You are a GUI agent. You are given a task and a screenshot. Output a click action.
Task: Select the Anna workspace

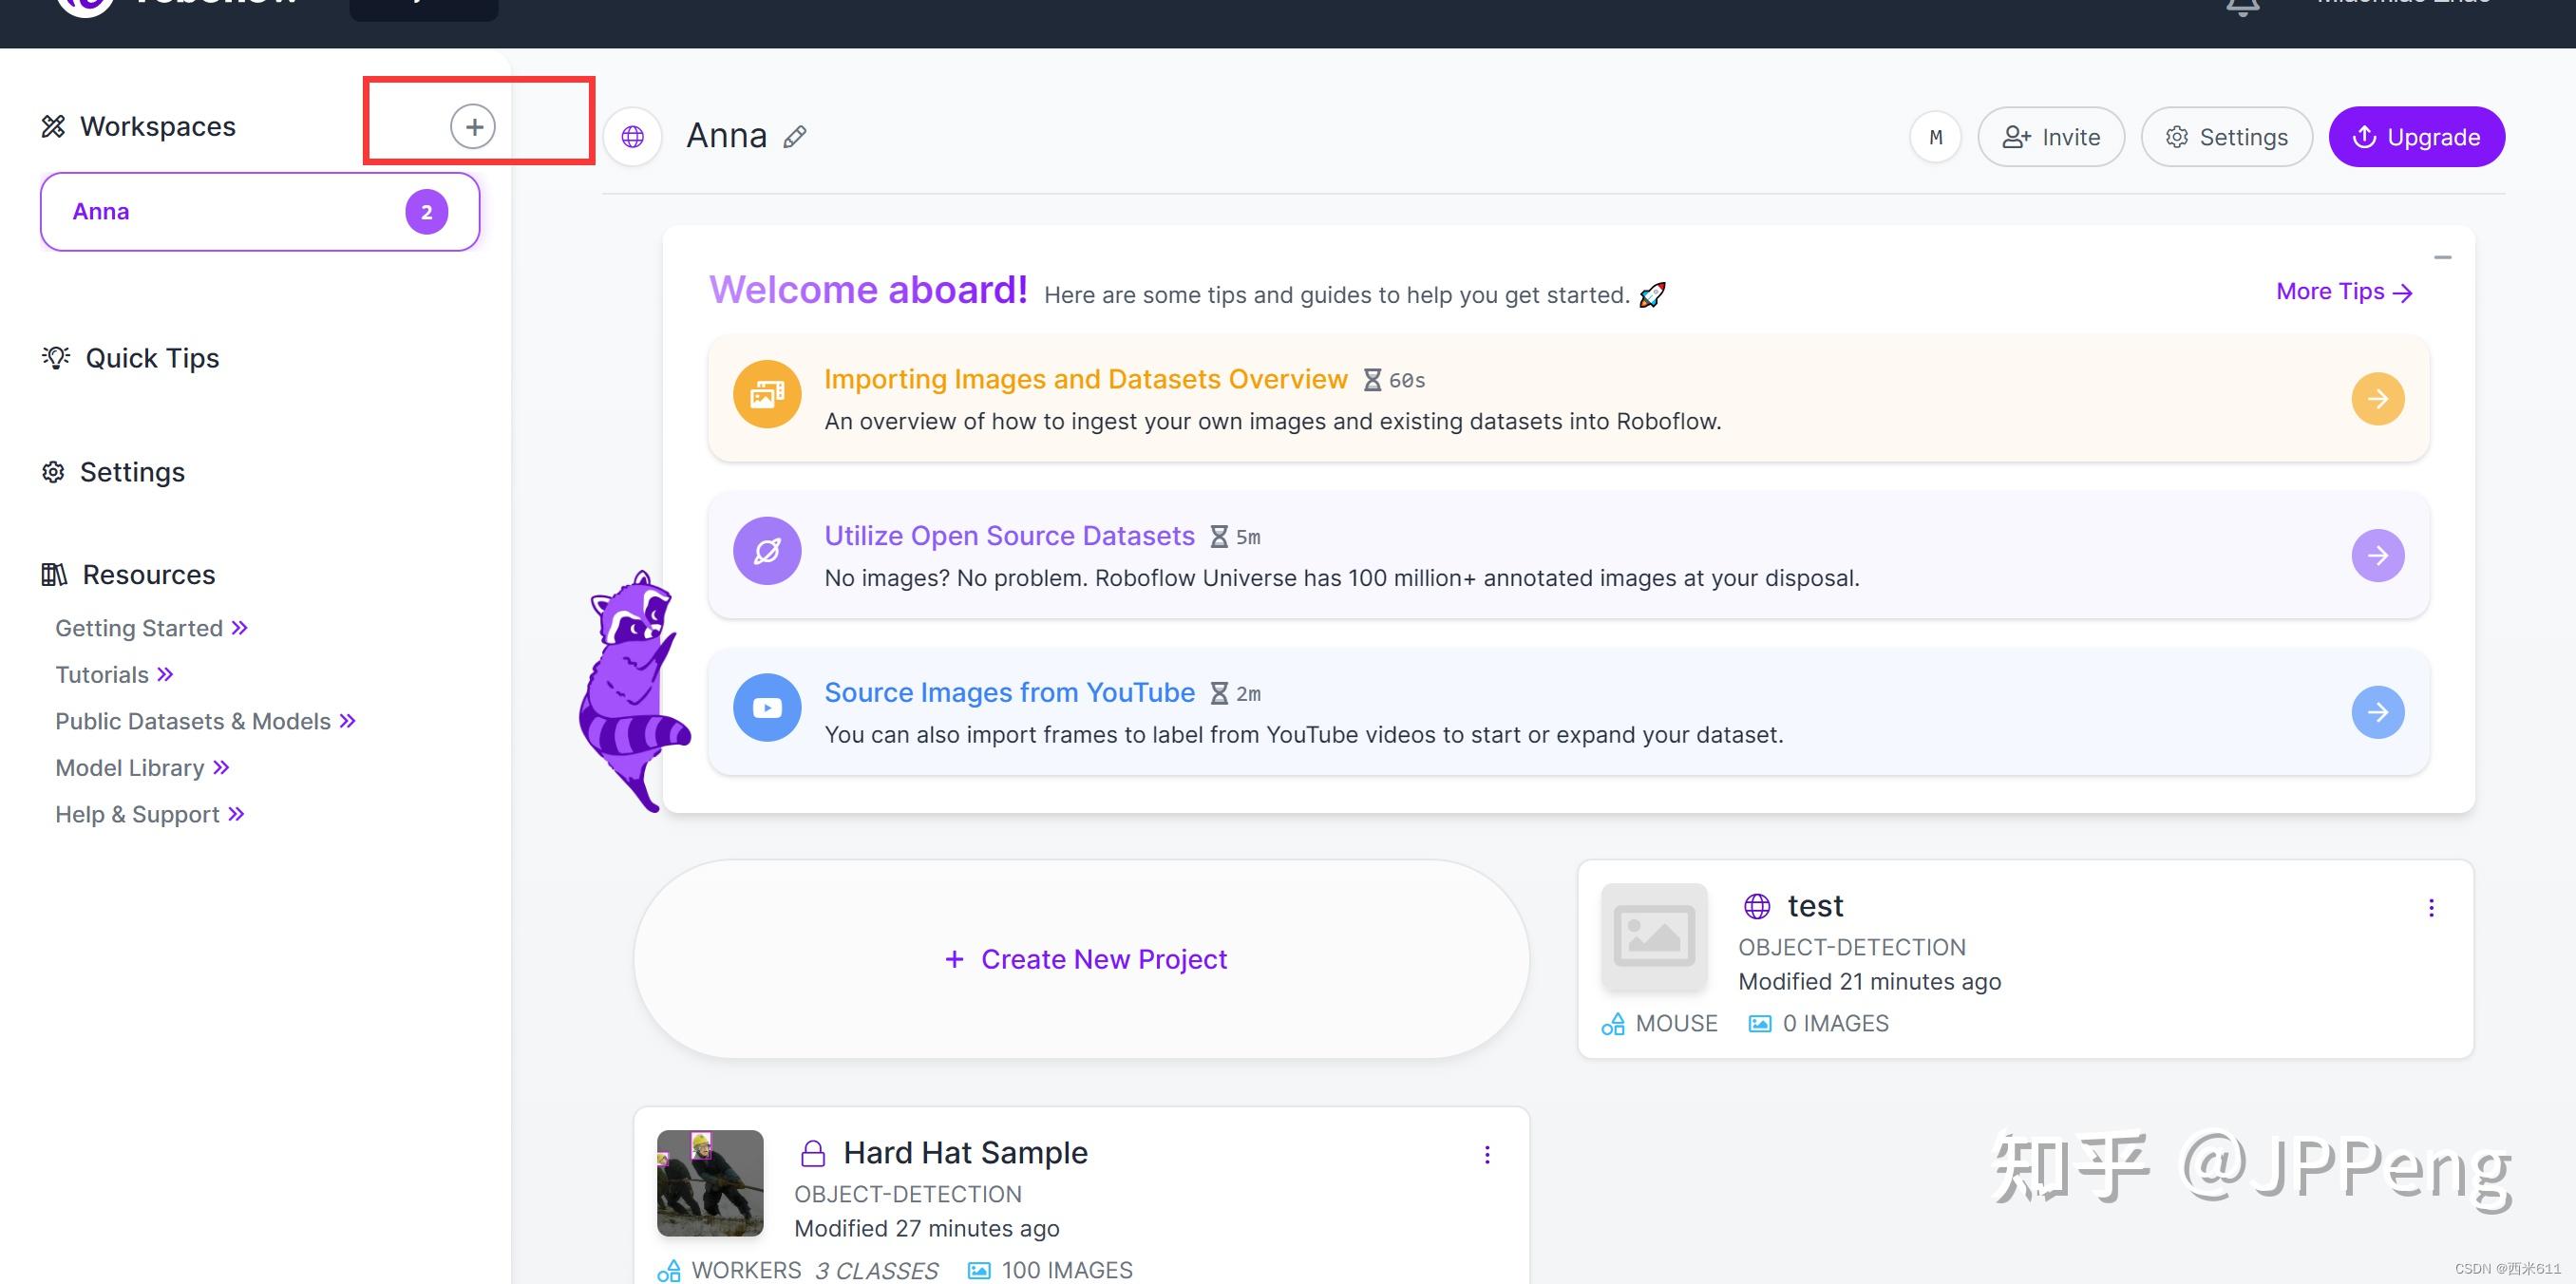pos(260,212)
